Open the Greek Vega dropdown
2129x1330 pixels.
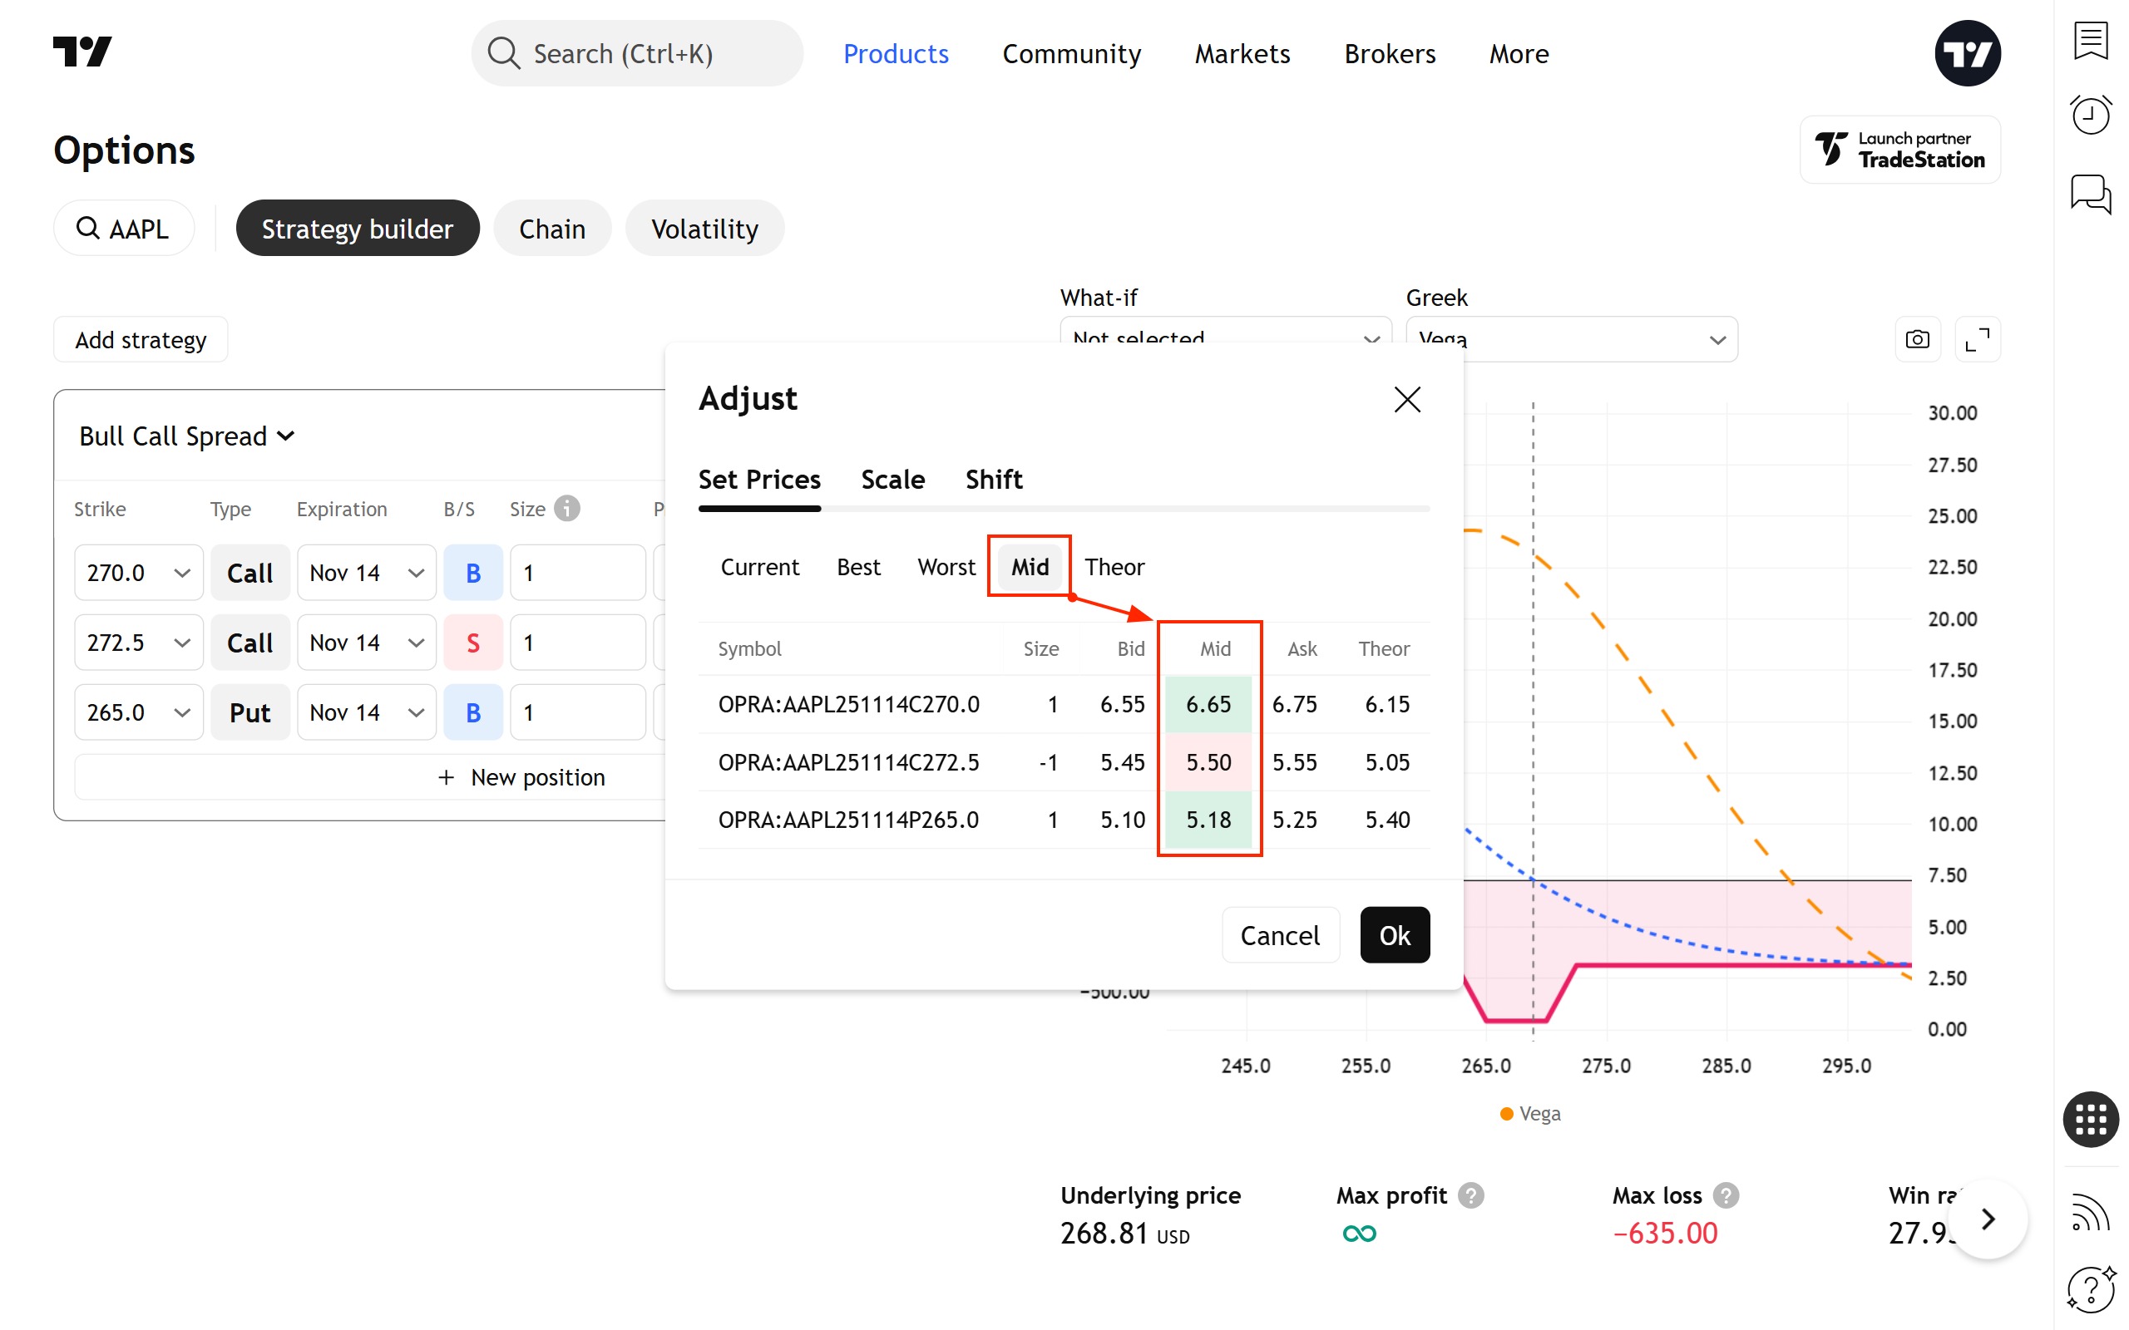tap(1571, 339)
